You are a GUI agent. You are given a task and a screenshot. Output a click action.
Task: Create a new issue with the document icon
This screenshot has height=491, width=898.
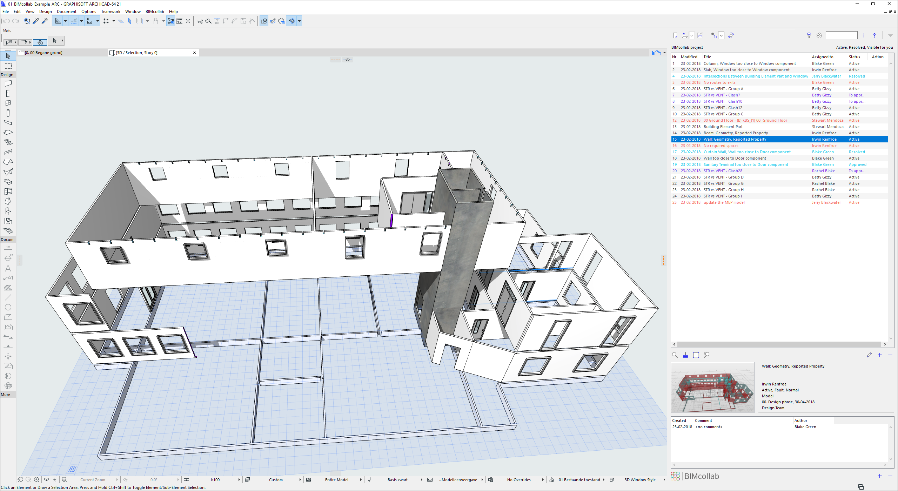tap(675, 35)
